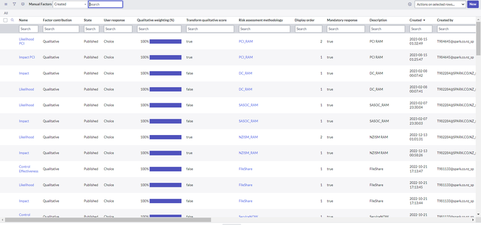The image size is (481, 225).
Task: Tick the select-all rows checkbox
Action: (5, 20)
